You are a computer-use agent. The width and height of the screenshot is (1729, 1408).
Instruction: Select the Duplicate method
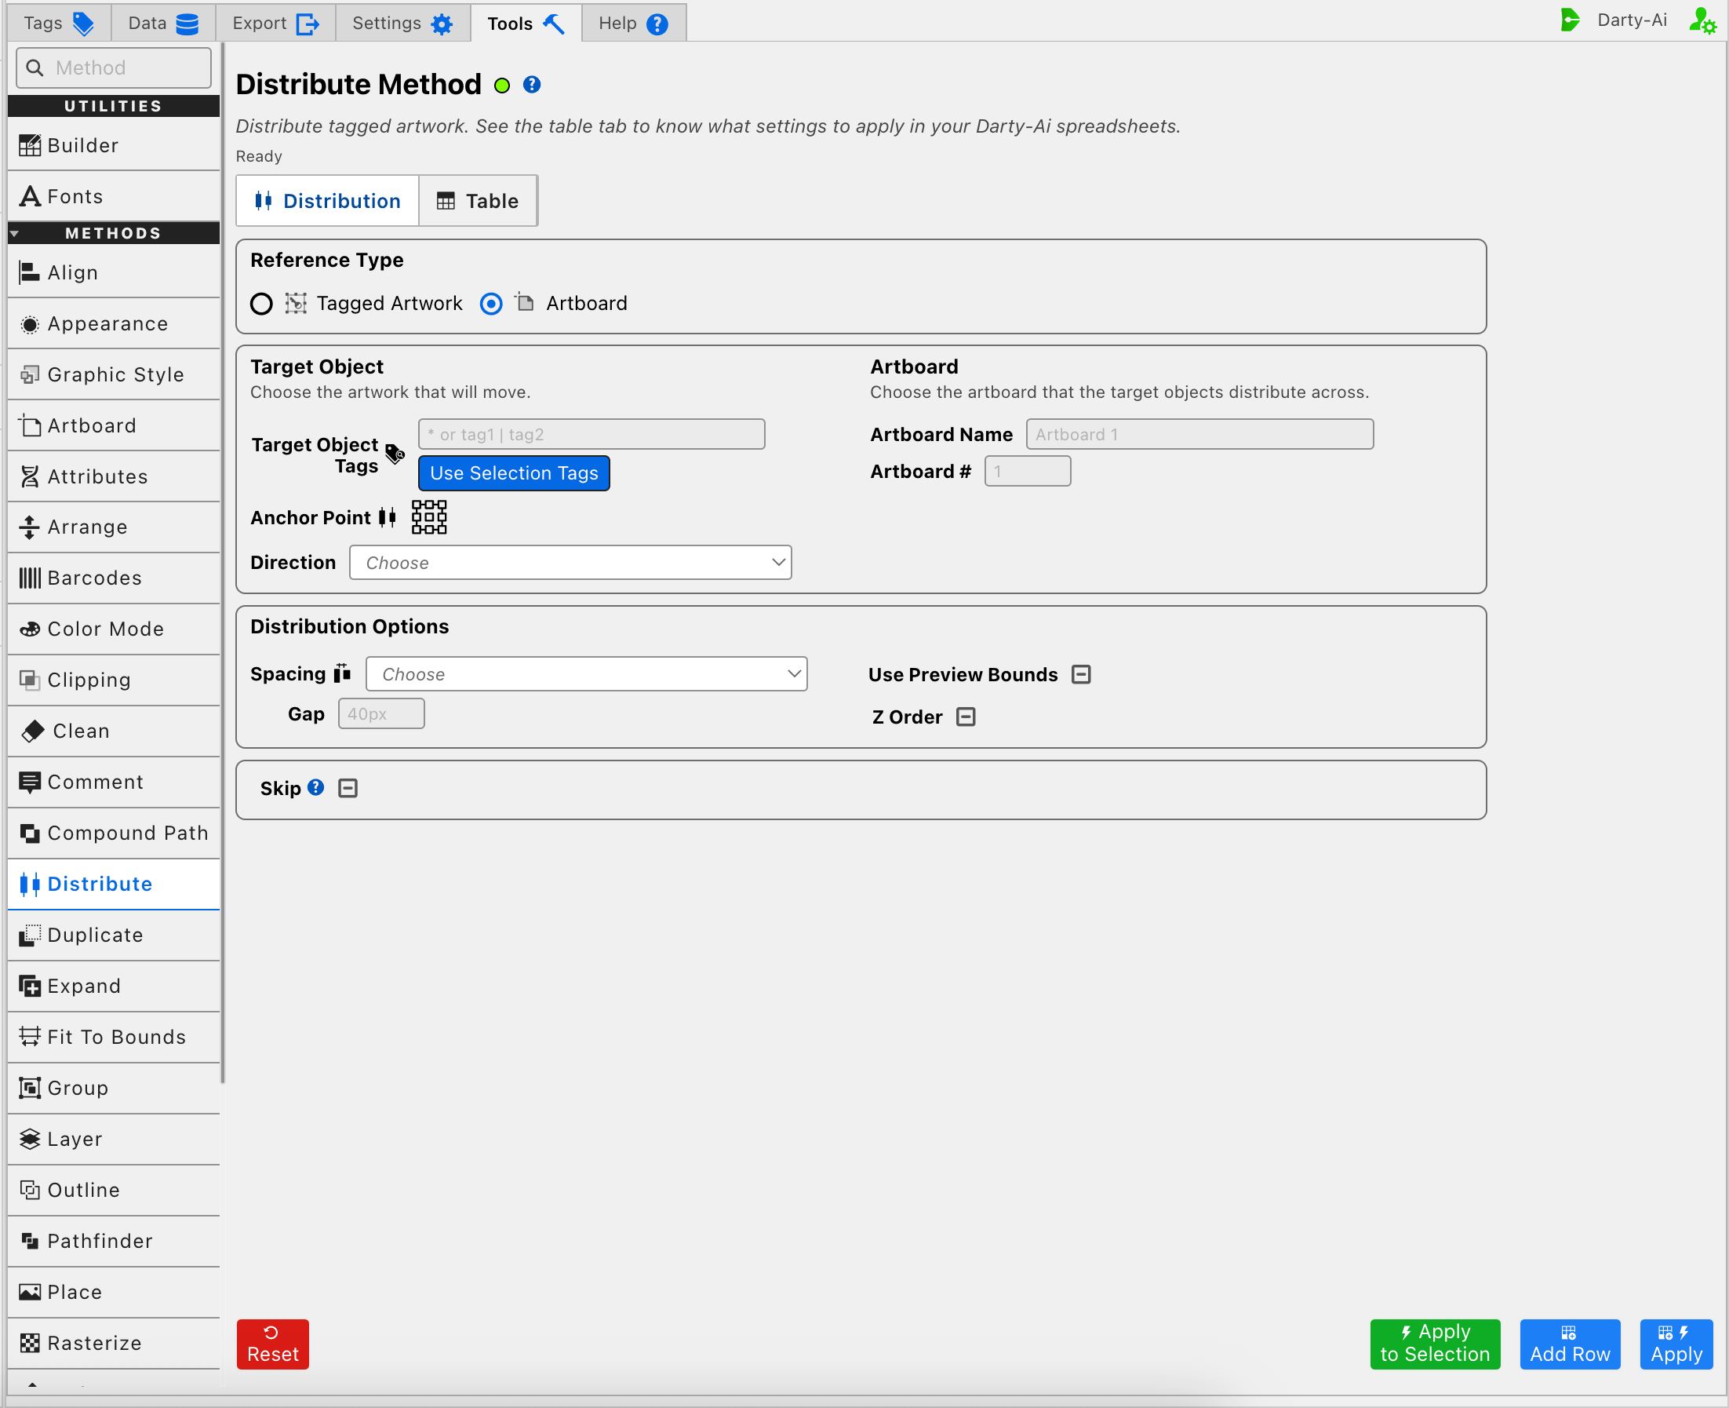[x=114, y=936]
